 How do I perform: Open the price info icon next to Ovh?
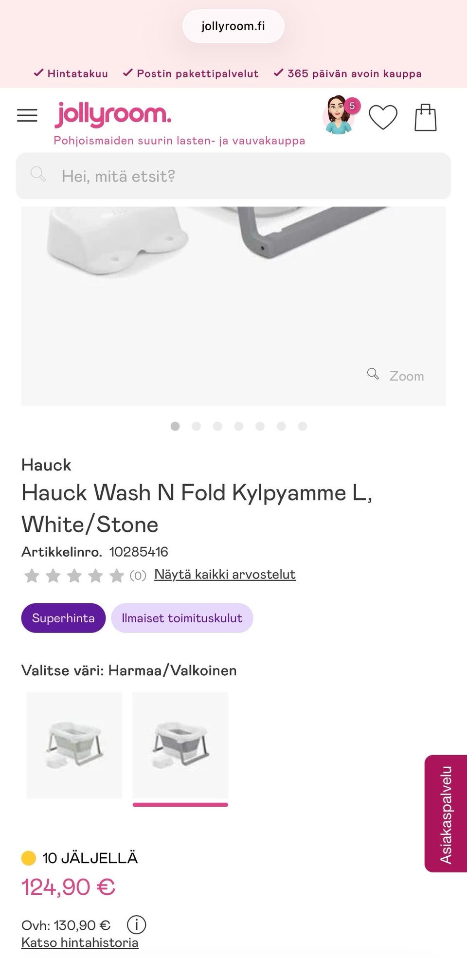coord(136,924)
